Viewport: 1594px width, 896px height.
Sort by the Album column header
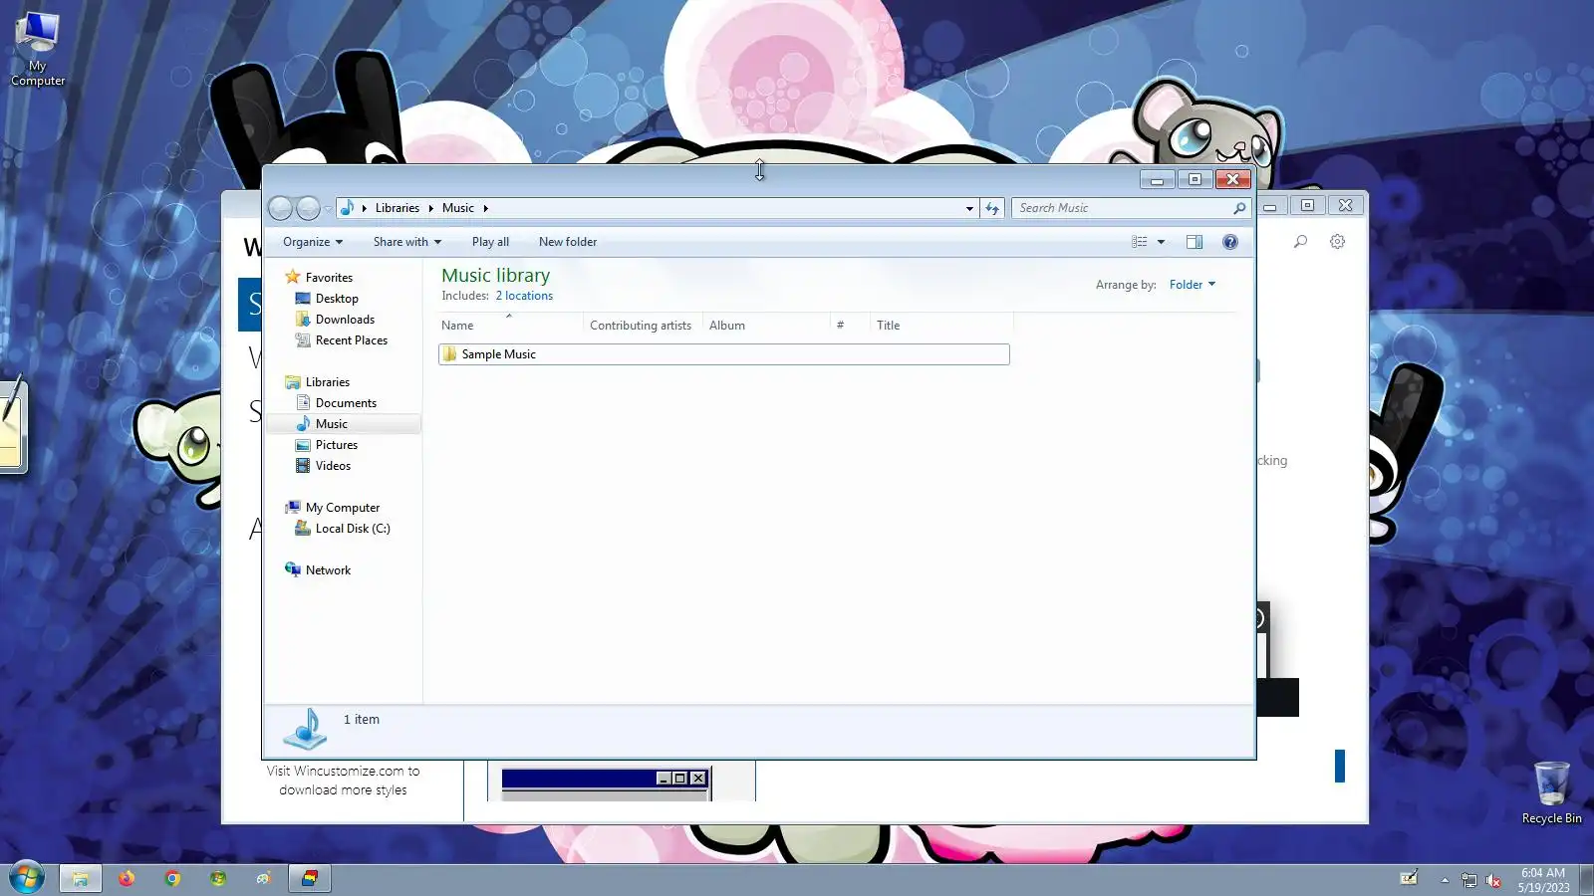click(x=766, y=326)
